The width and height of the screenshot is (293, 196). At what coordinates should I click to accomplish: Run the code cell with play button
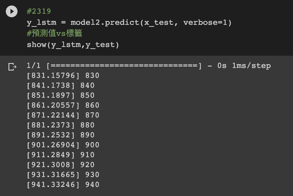tap(12, 11)
